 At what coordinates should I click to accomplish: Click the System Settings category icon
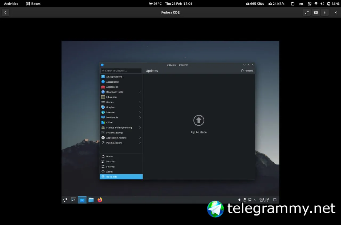click(103, 133)
